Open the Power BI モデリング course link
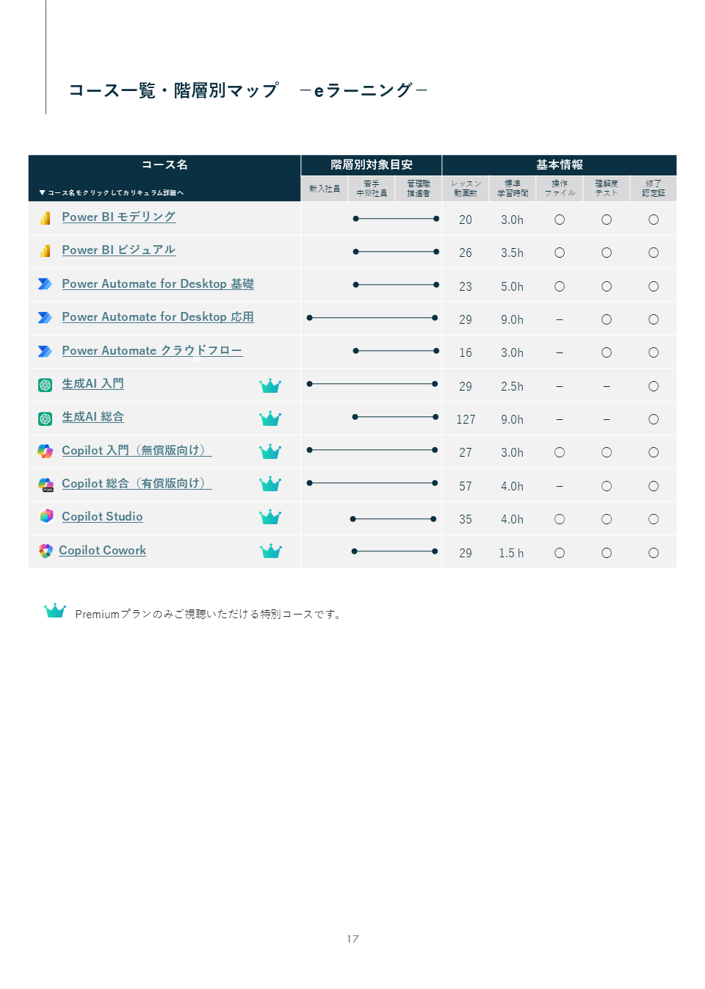 click(x=118, y=217)
